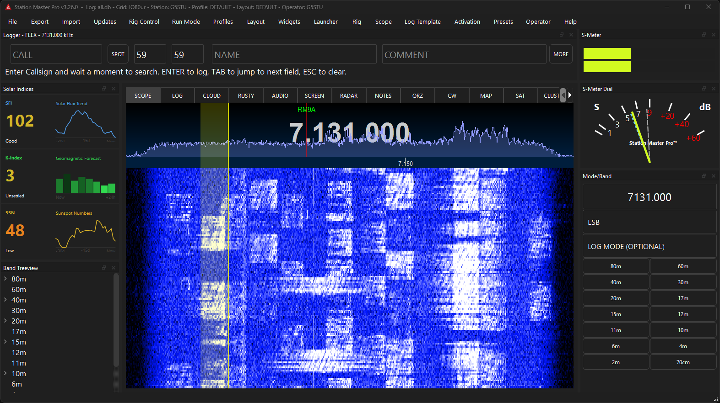Open the RADAR tab
The height and width of the screenshot is (403, 720).
[x=349, y=96]
